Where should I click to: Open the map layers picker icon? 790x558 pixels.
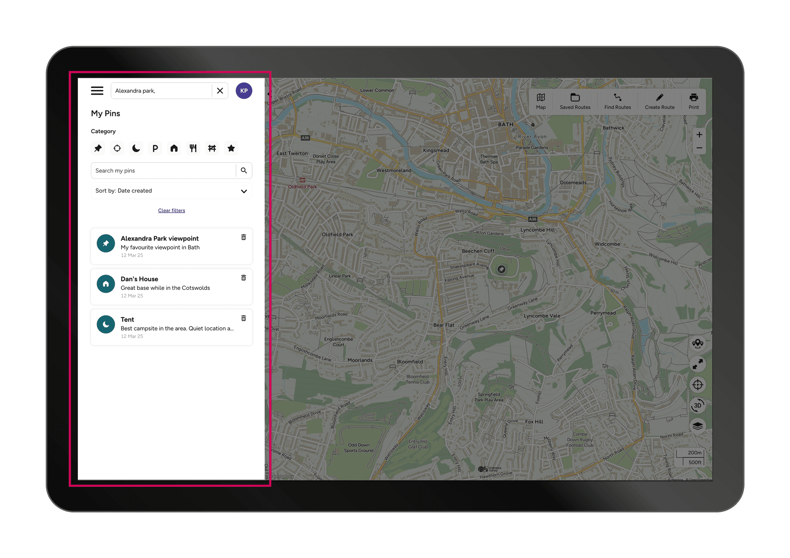[698, 426]
